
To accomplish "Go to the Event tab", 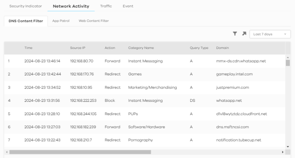I will [128, 6].
